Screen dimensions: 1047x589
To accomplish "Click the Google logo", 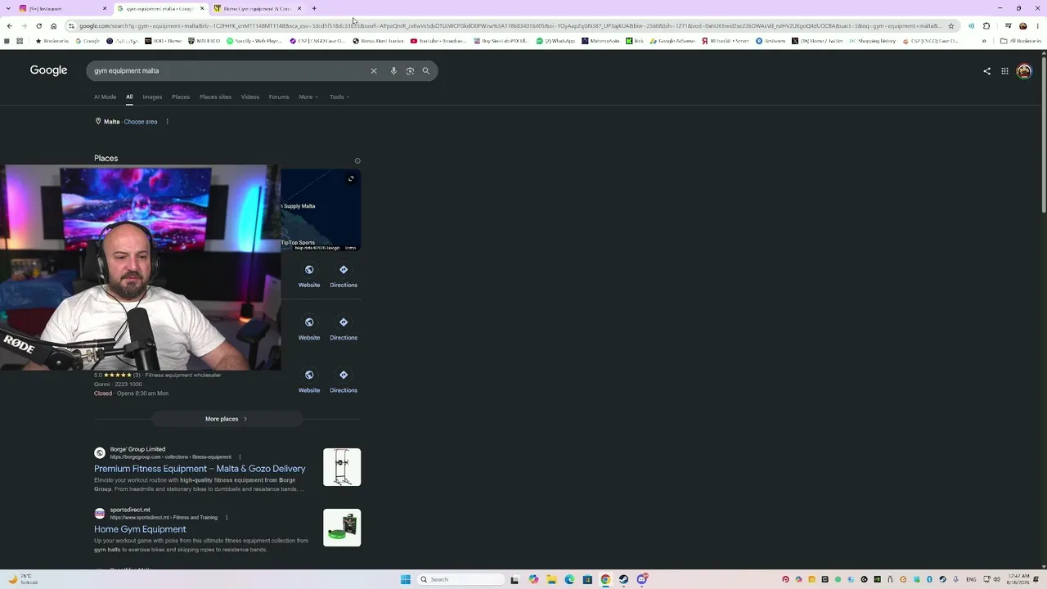I will tap(49, 70).
